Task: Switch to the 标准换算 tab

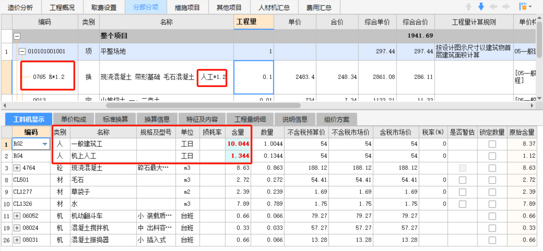Action: coord(115,119)
